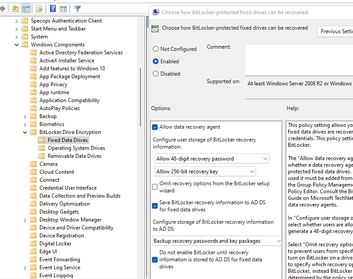Open the Help toolbar icon
This screenshot has height=279, width=353.
53,9
